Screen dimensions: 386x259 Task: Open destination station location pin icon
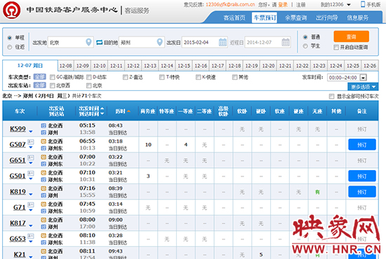[x=159, y=42]
